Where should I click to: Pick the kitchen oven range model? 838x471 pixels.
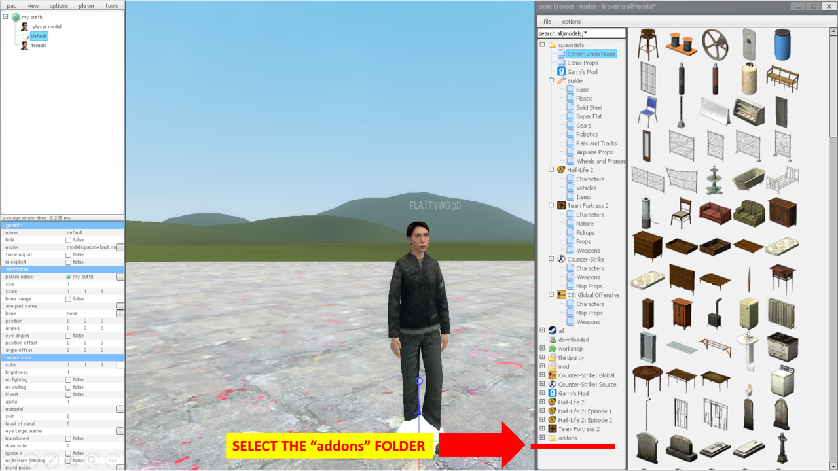[782, 348]
